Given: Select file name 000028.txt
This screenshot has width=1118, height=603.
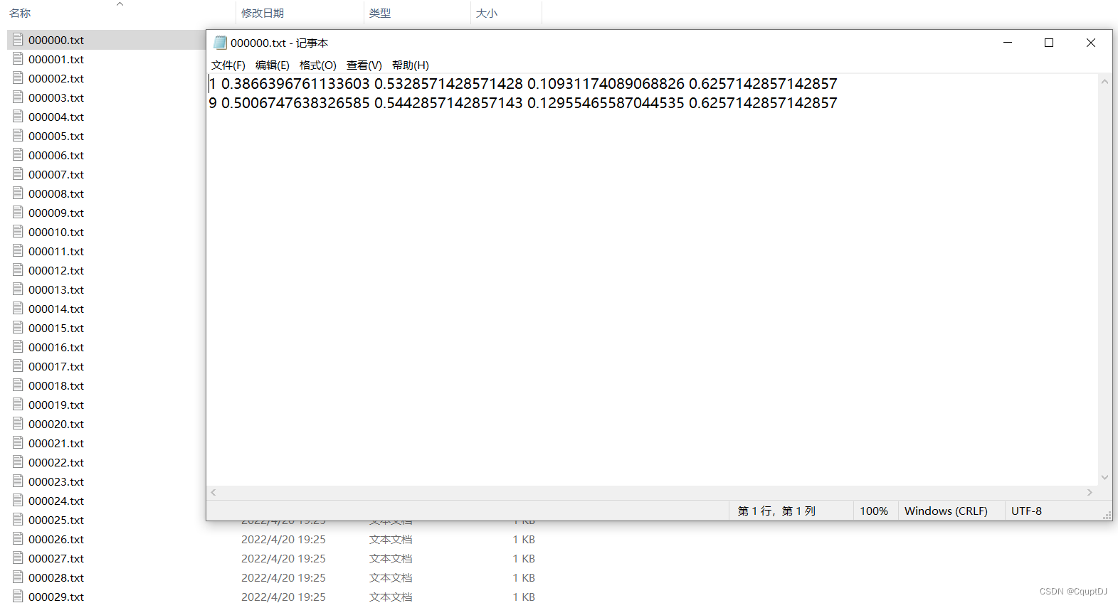Looking at the screenshot, I should pos(56,578).
